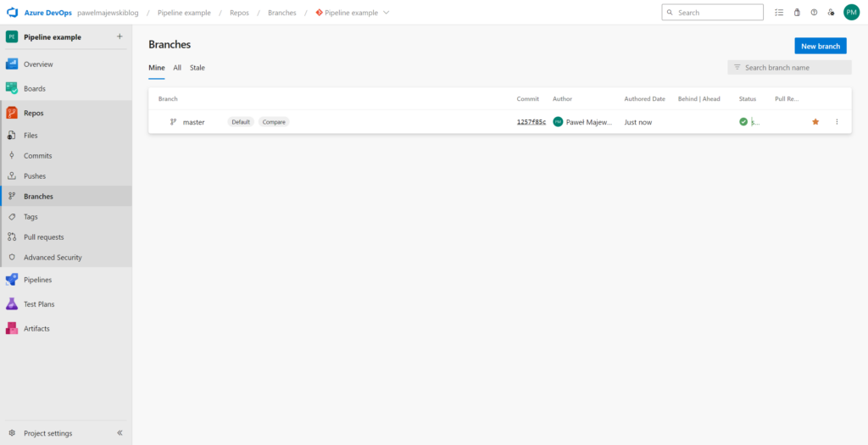
Task: Open Pull requests in Repos menu
Action: 43,237
